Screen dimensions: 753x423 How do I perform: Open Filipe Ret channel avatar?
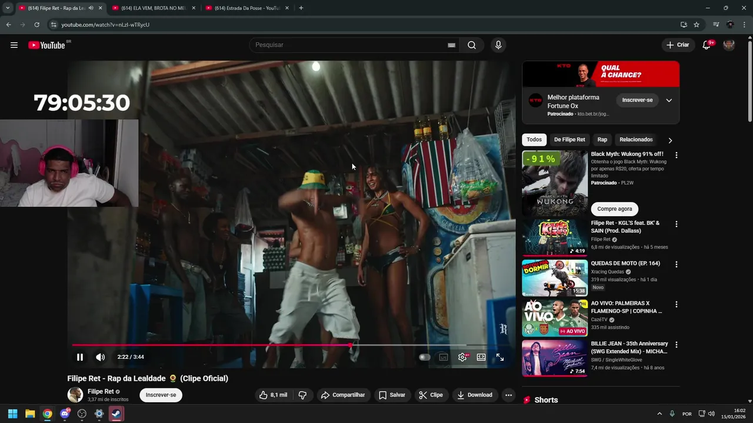click(75, 395)
